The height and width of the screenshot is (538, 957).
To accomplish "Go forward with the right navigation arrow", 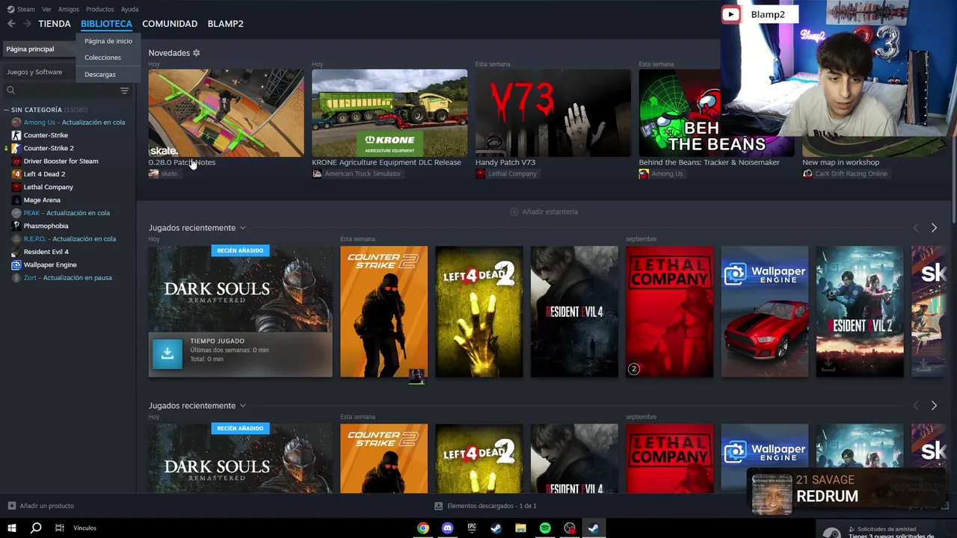I will [x=27, y=24].
